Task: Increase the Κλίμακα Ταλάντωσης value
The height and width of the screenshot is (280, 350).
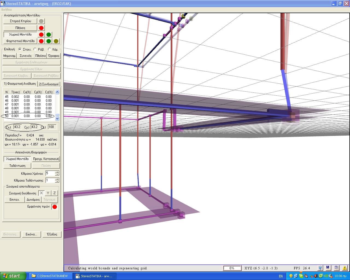Action: 57,179
